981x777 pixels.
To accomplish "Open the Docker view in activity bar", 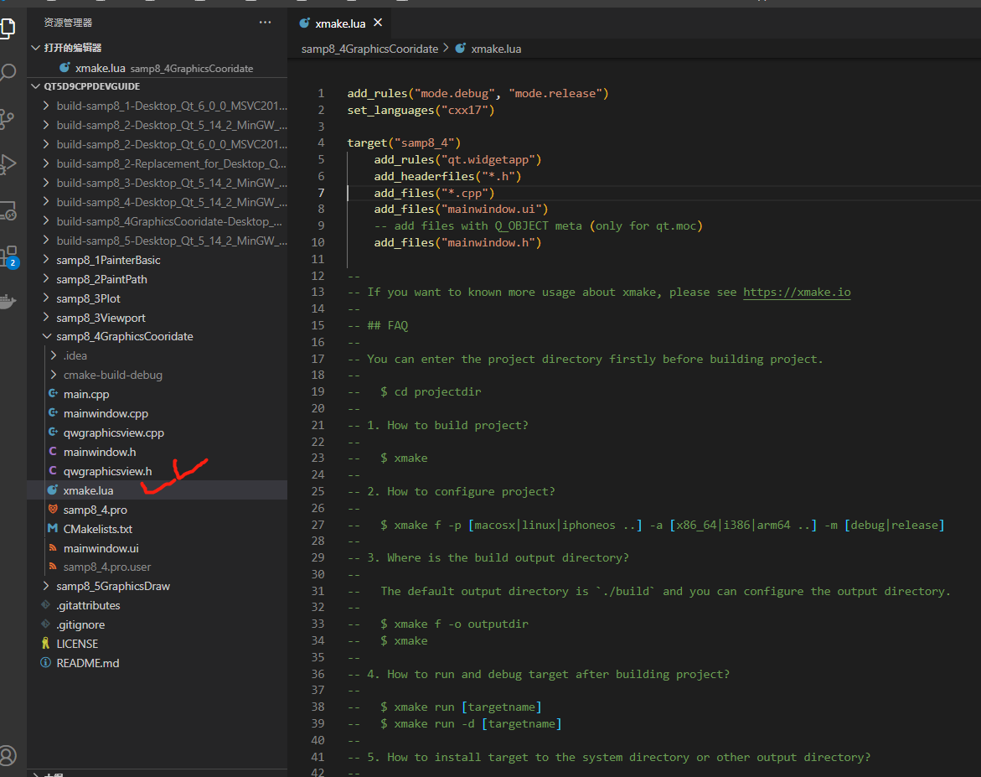I will (x=8, y=302).
